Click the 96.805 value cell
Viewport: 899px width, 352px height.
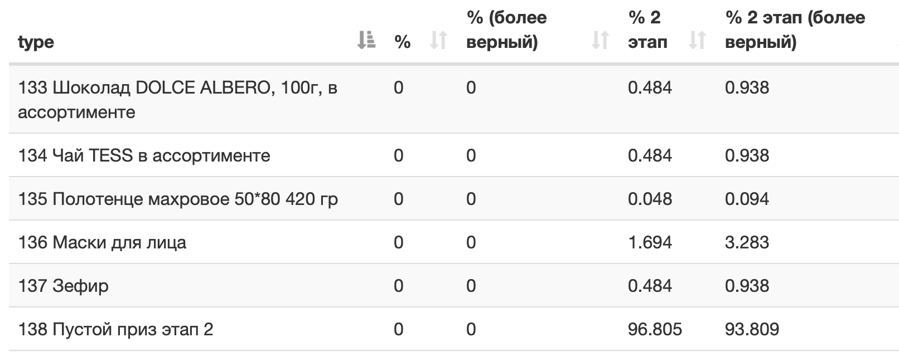coord(655,329)
